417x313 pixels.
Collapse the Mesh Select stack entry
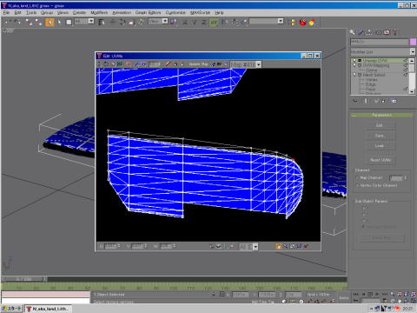coord(360,75)
